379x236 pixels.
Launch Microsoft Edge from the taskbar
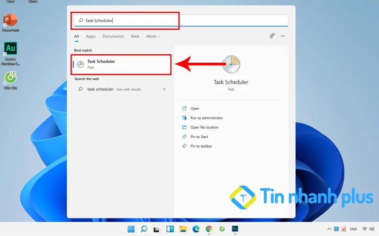pos(196,229)
